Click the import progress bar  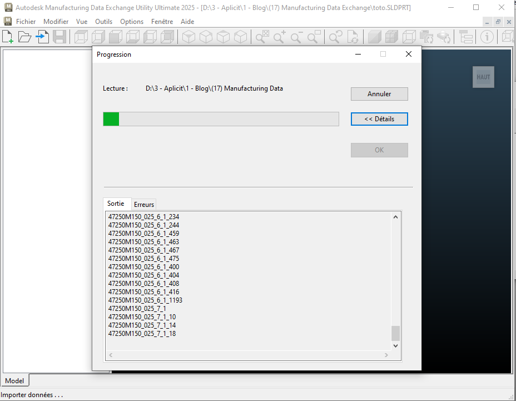pyautogui.click(x=221, y=119)
